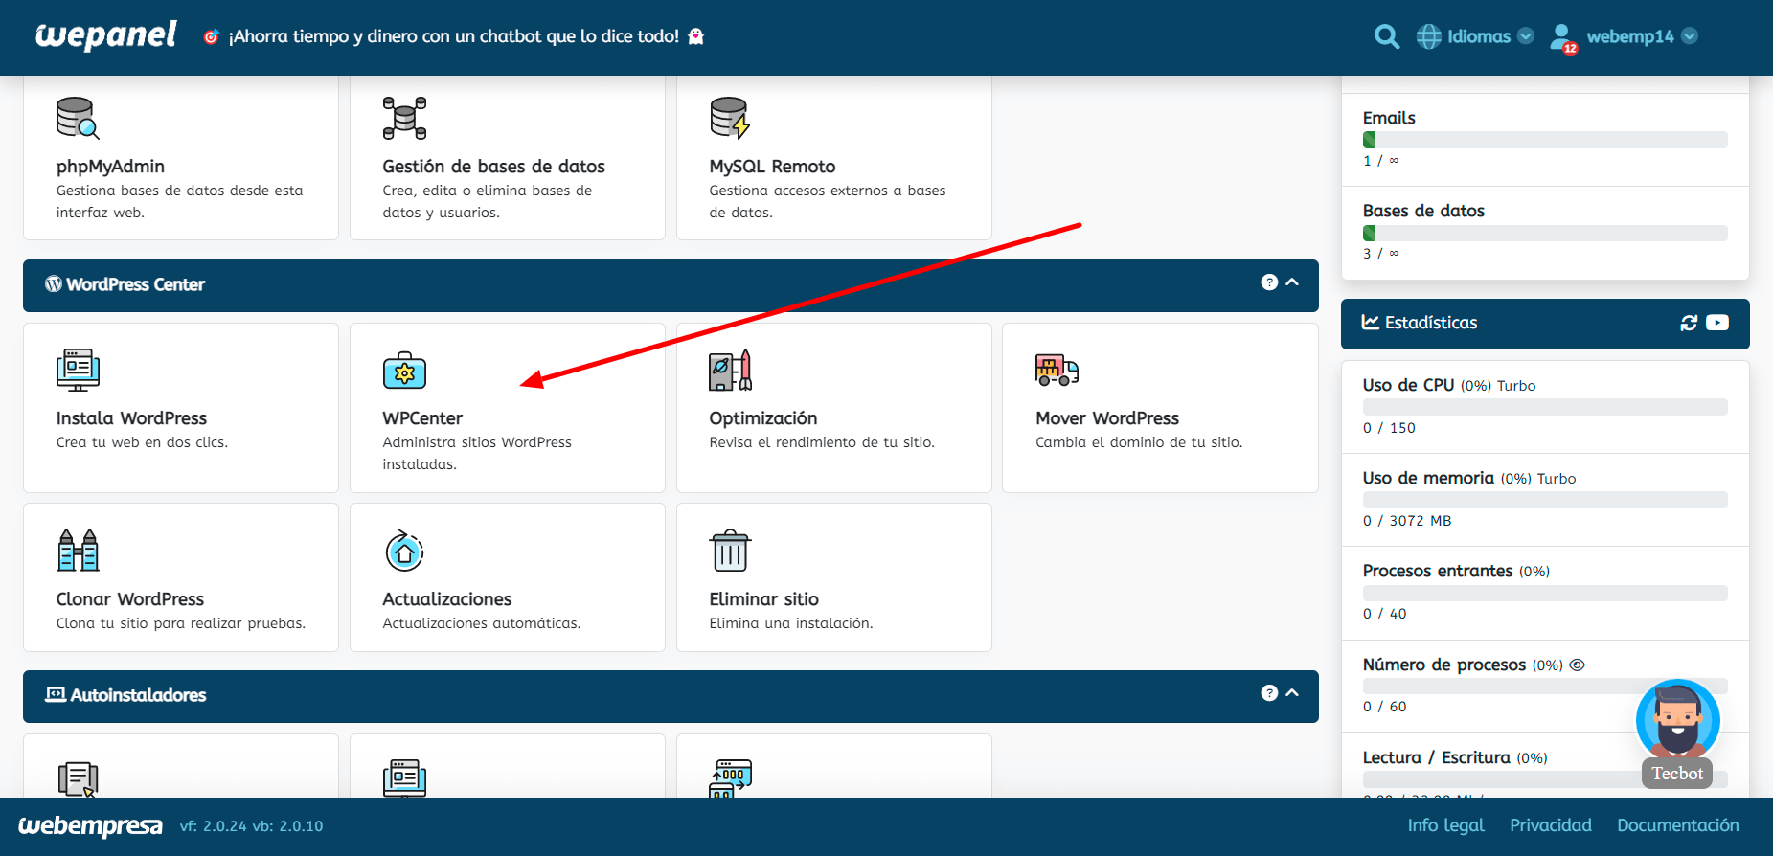Click the WPCenter toolbox icon
Image resolution: width=1773 pixels, height=856 pixels.
(x=404, y=371)
